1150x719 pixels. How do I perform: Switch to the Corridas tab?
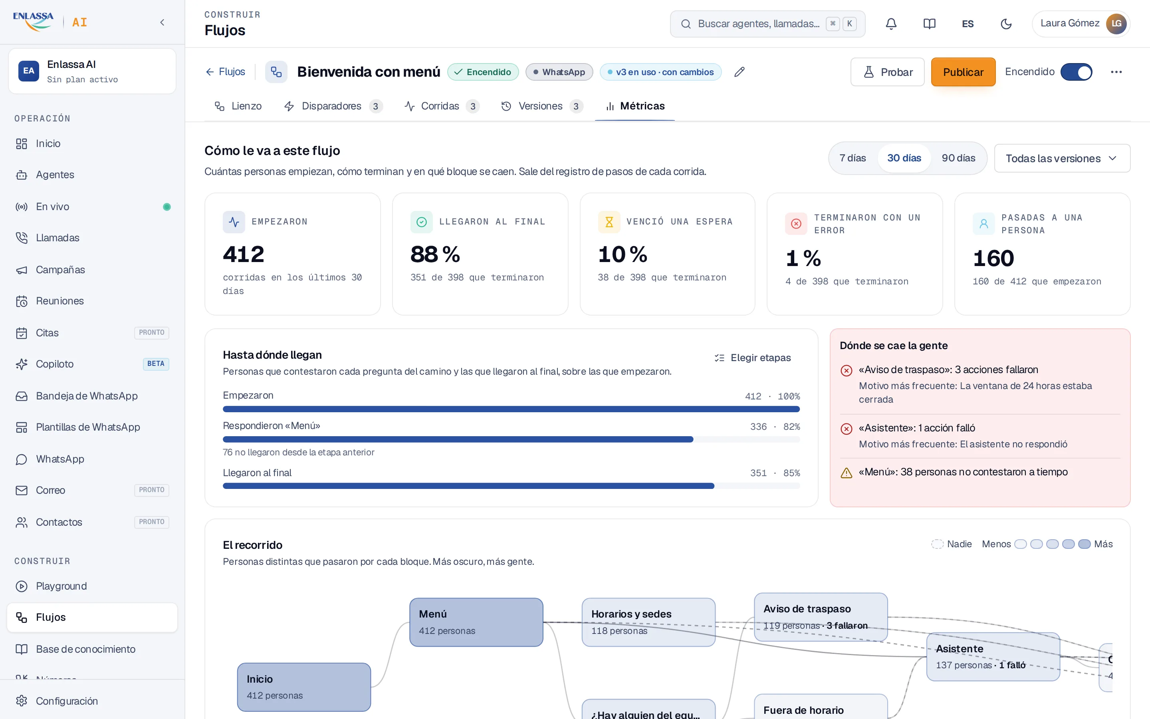coord(442,106)
